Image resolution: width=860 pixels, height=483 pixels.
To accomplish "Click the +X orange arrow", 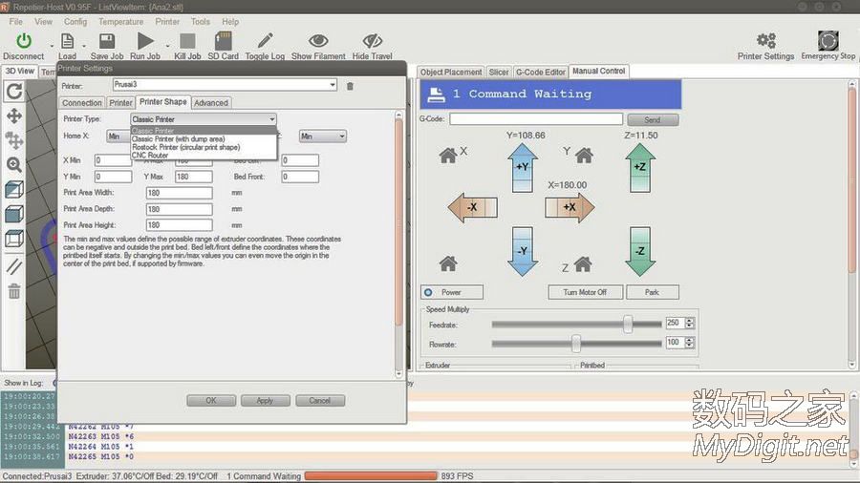I will click(x=570, y=207).
